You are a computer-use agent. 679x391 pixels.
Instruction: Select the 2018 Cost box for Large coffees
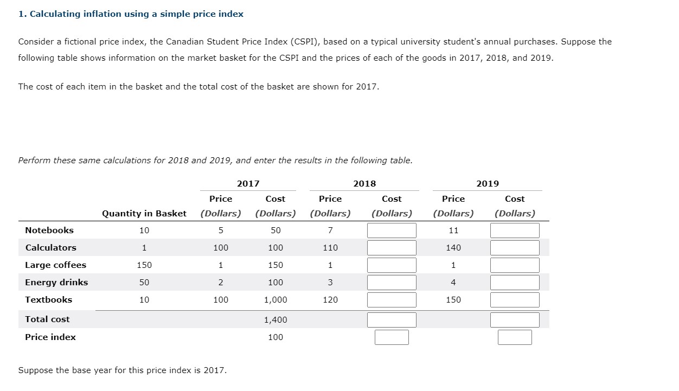[x=392, y=265]
